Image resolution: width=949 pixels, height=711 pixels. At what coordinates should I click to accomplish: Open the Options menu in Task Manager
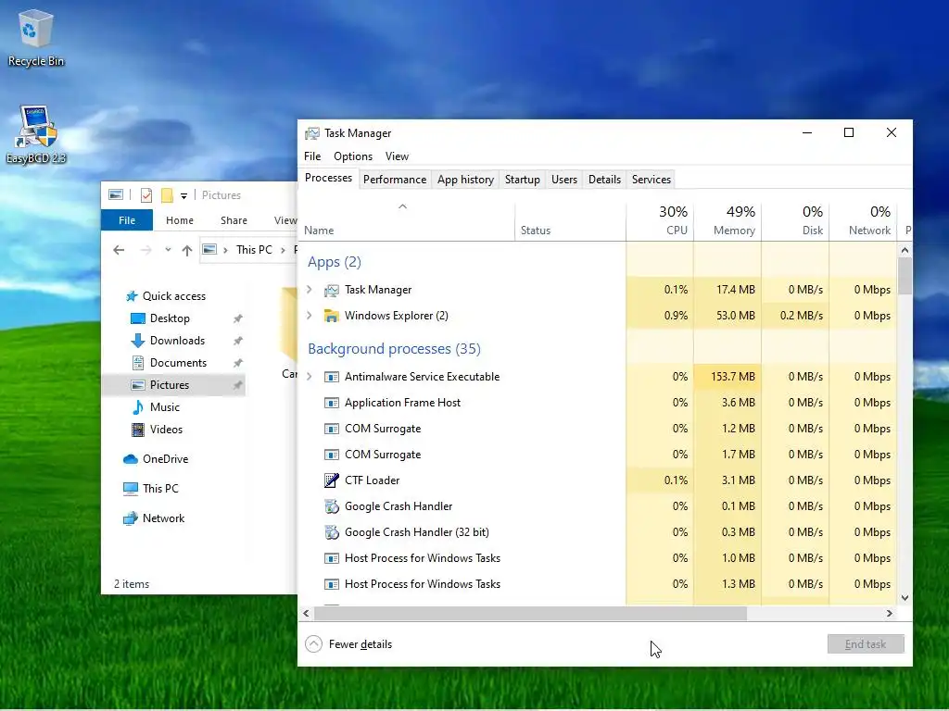pyautogui.click(x=353, y=156)
